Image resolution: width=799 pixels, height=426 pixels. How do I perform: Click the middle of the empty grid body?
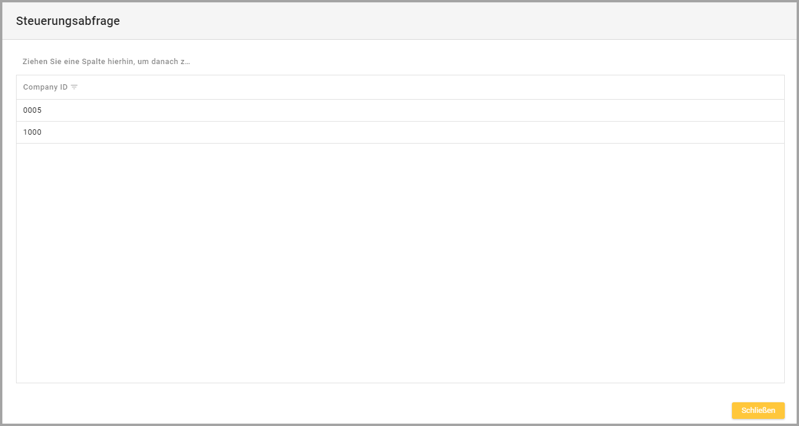(400, 263)
